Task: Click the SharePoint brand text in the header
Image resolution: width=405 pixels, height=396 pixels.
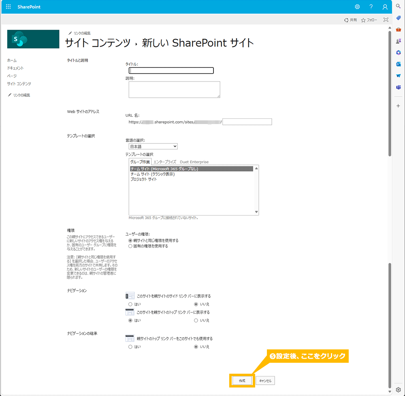Action: pos(29,7)
